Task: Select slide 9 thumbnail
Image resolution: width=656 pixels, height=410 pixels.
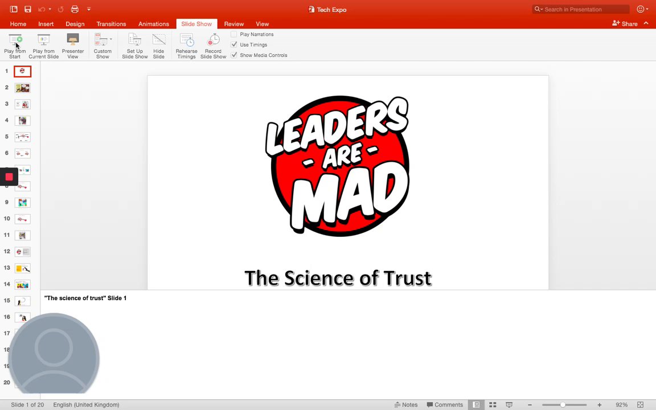Action: (x=23, y=203)
